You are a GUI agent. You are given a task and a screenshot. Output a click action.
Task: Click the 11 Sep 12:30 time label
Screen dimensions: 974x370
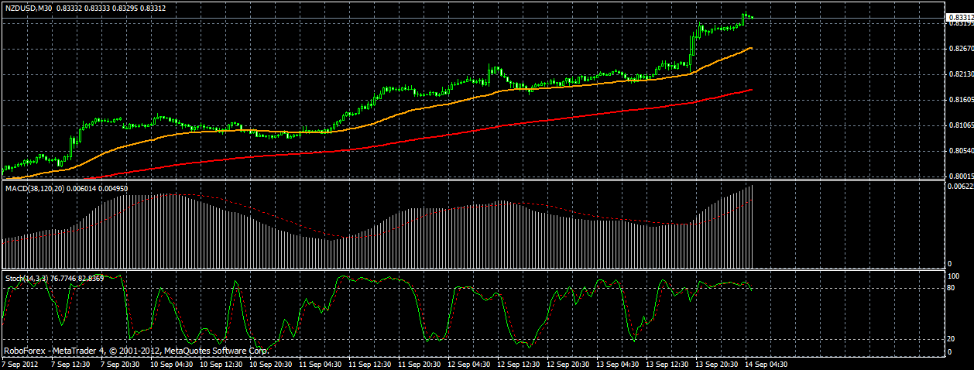pyautogui.click(x=370, y=364)
